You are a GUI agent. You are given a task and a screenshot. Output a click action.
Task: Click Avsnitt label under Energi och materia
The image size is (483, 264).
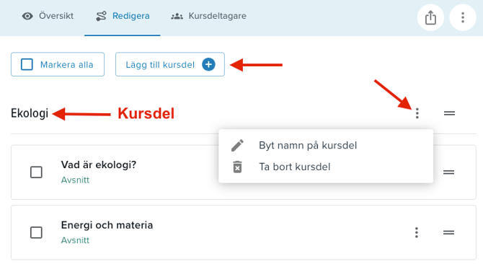(x=75, y=240)
